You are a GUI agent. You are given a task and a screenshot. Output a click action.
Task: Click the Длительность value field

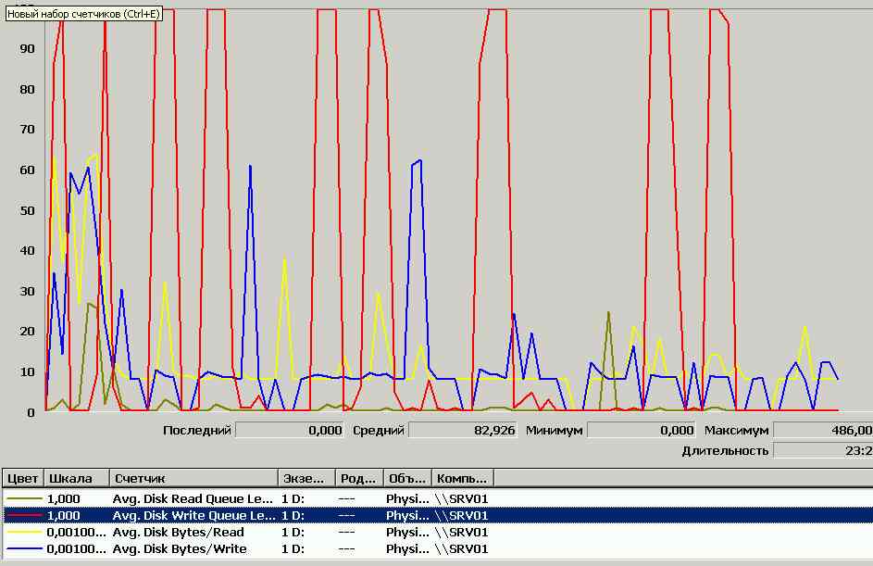click(x=822, y=450)
